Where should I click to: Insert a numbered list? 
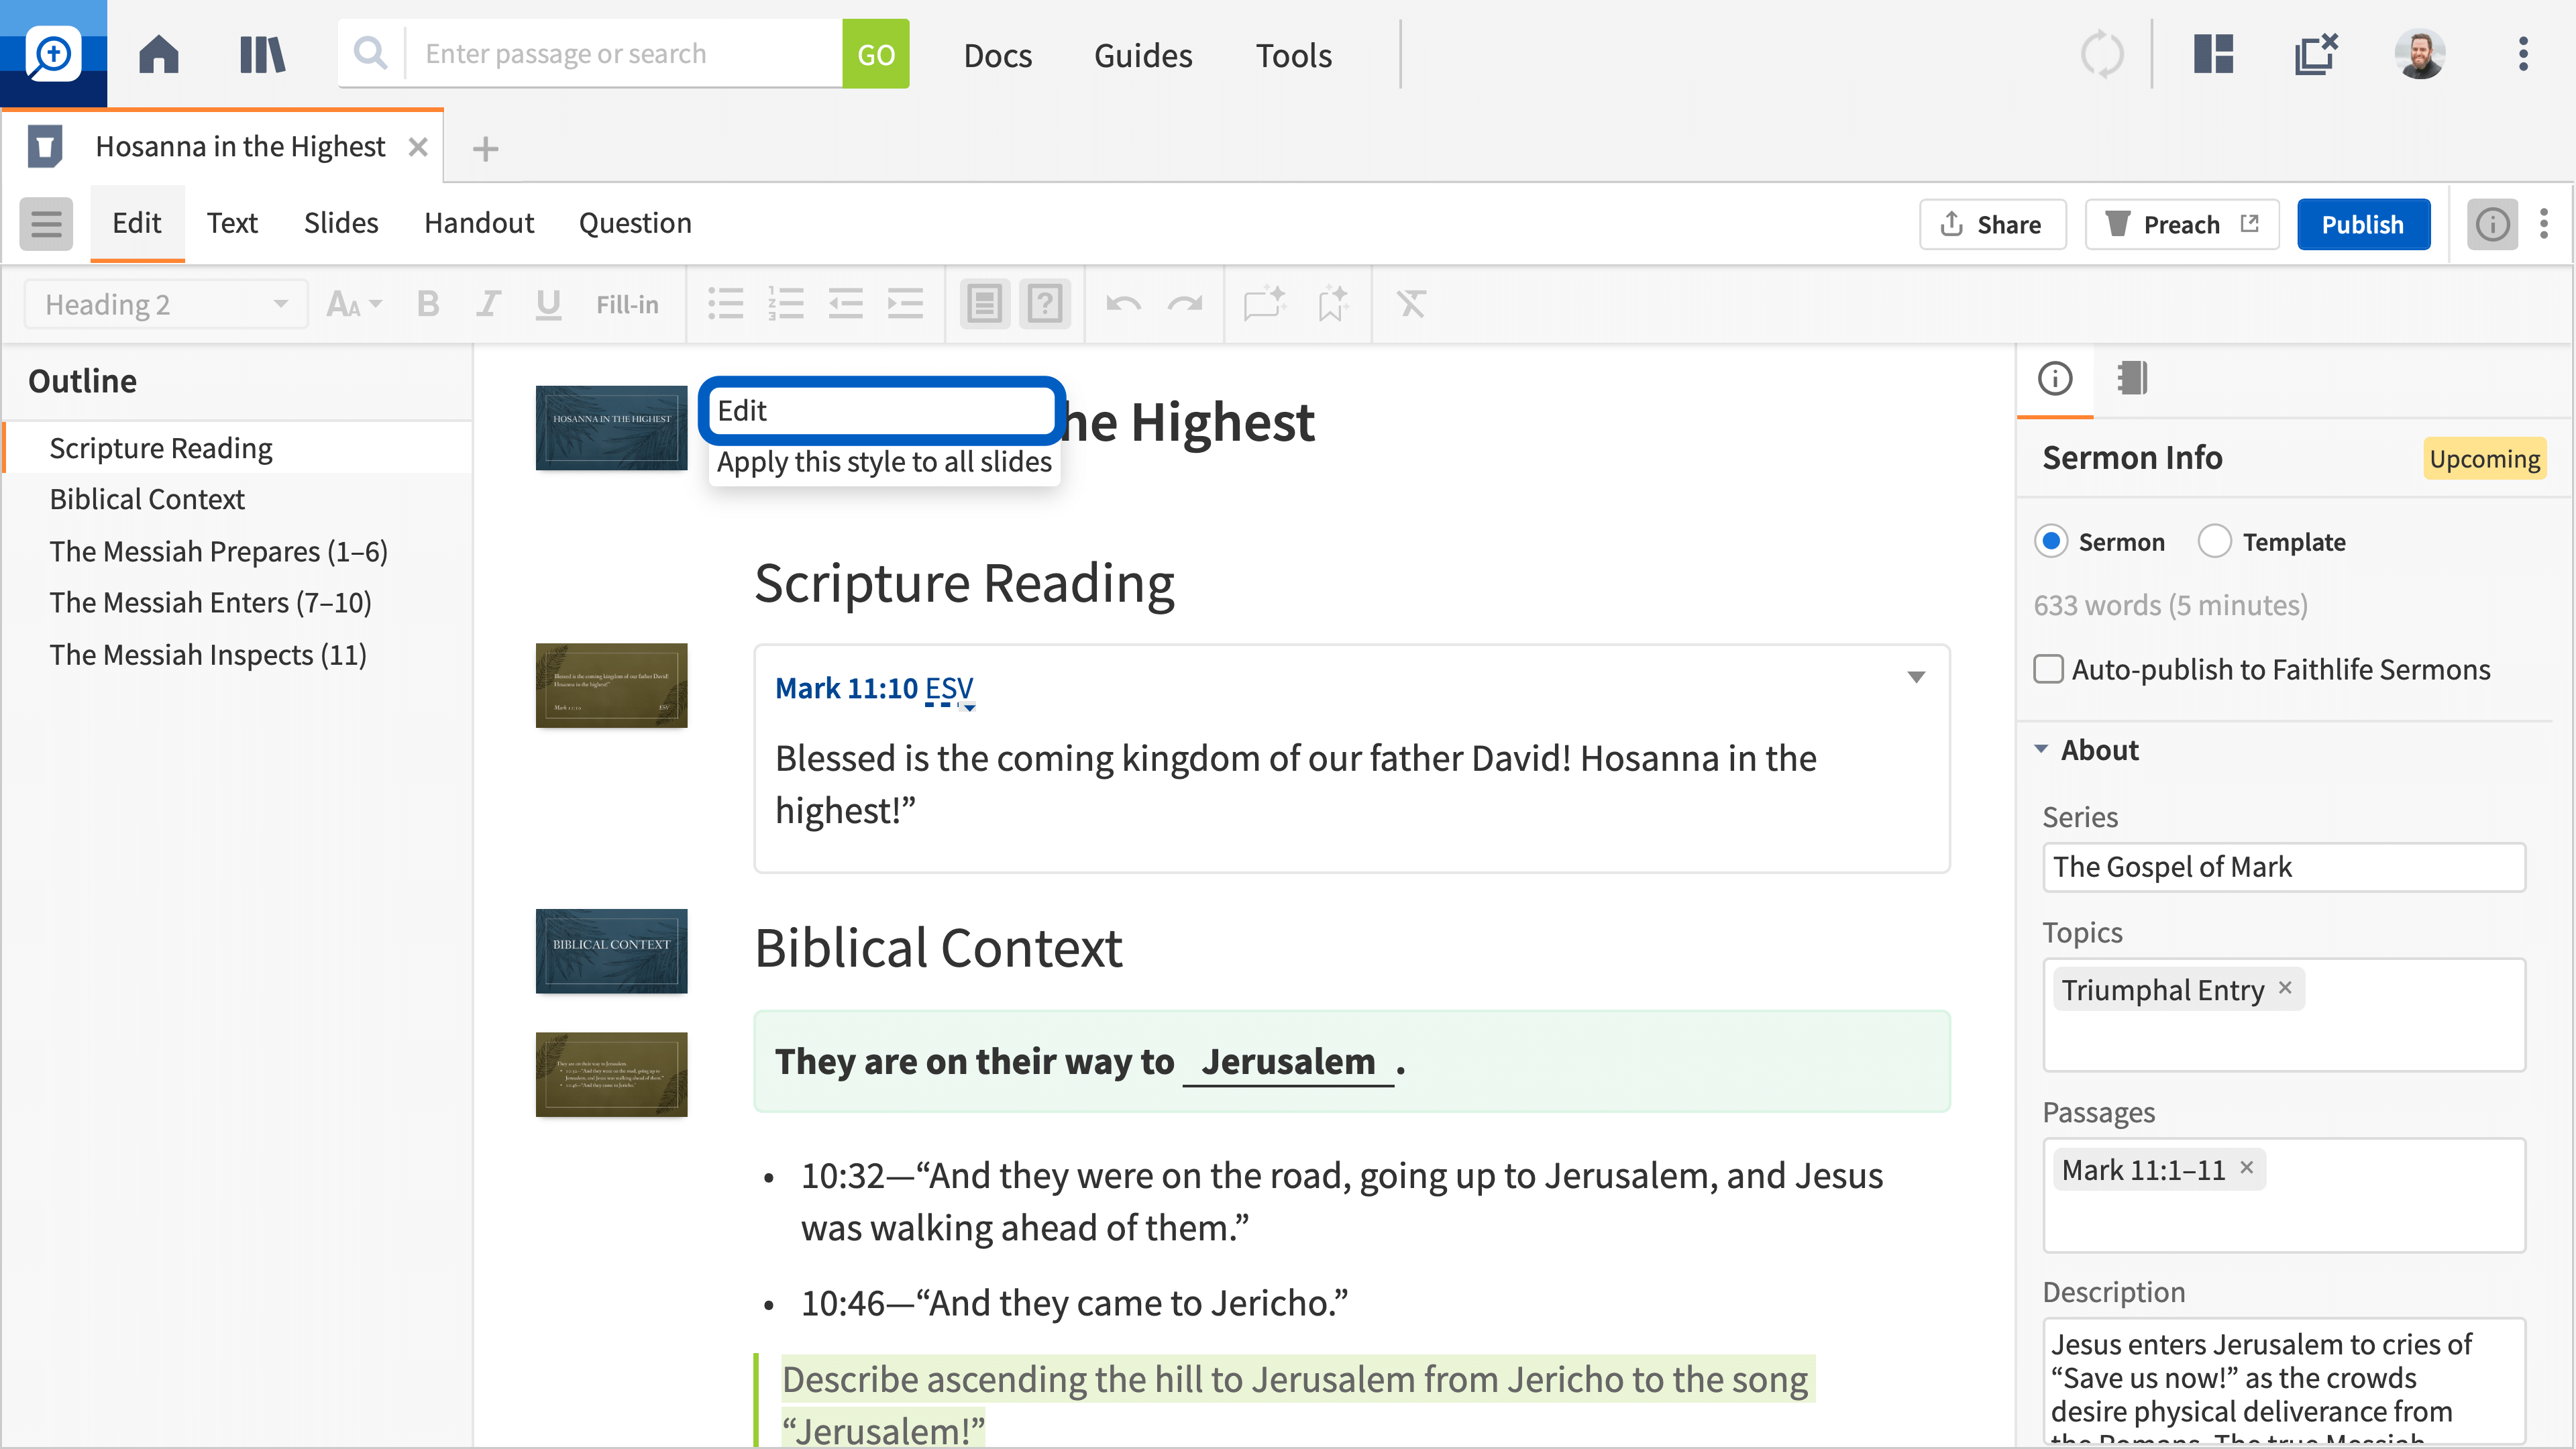786,304
